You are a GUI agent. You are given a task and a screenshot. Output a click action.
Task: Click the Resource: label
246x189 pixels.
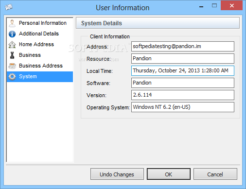pos(99,59)
